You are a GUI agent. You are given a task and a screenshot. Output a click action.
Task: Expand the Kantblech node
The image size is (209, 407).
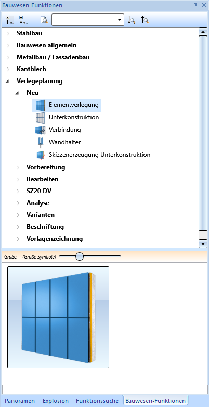tap(8, 69)
